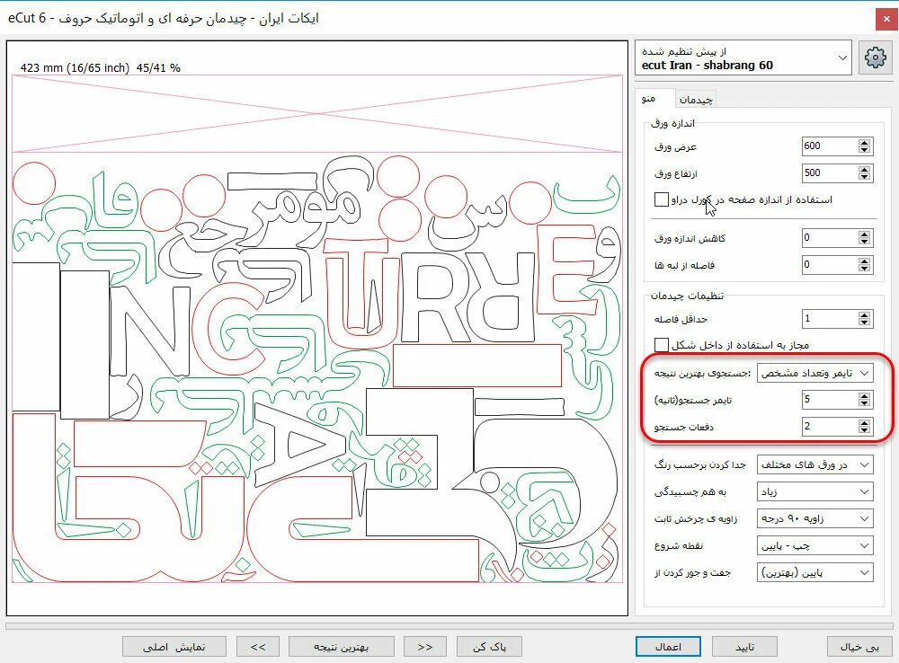Click the نمایش اصلی original view button
The width and height of the screenshot is (899, 663).
coord(174,647)
